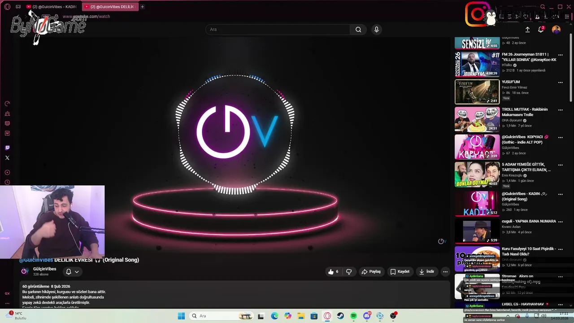Click the Kaydet save button
Image resolution: width=574 pixels, height=323 pixels.
400,271
